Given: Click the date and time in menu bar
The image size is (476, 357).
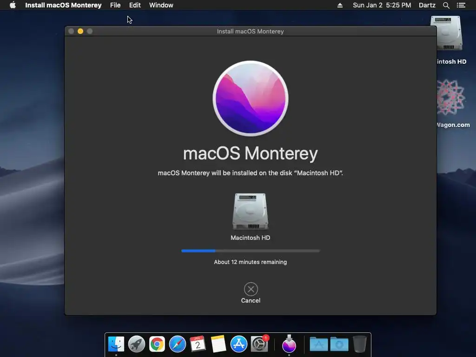Looking at the screenshot, I should click(x=382, y=5).
